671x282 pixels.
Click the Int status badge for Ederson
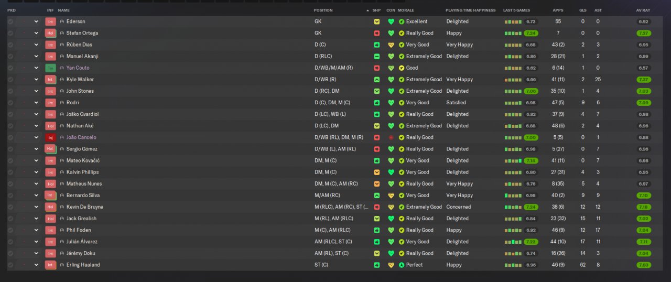50,21
